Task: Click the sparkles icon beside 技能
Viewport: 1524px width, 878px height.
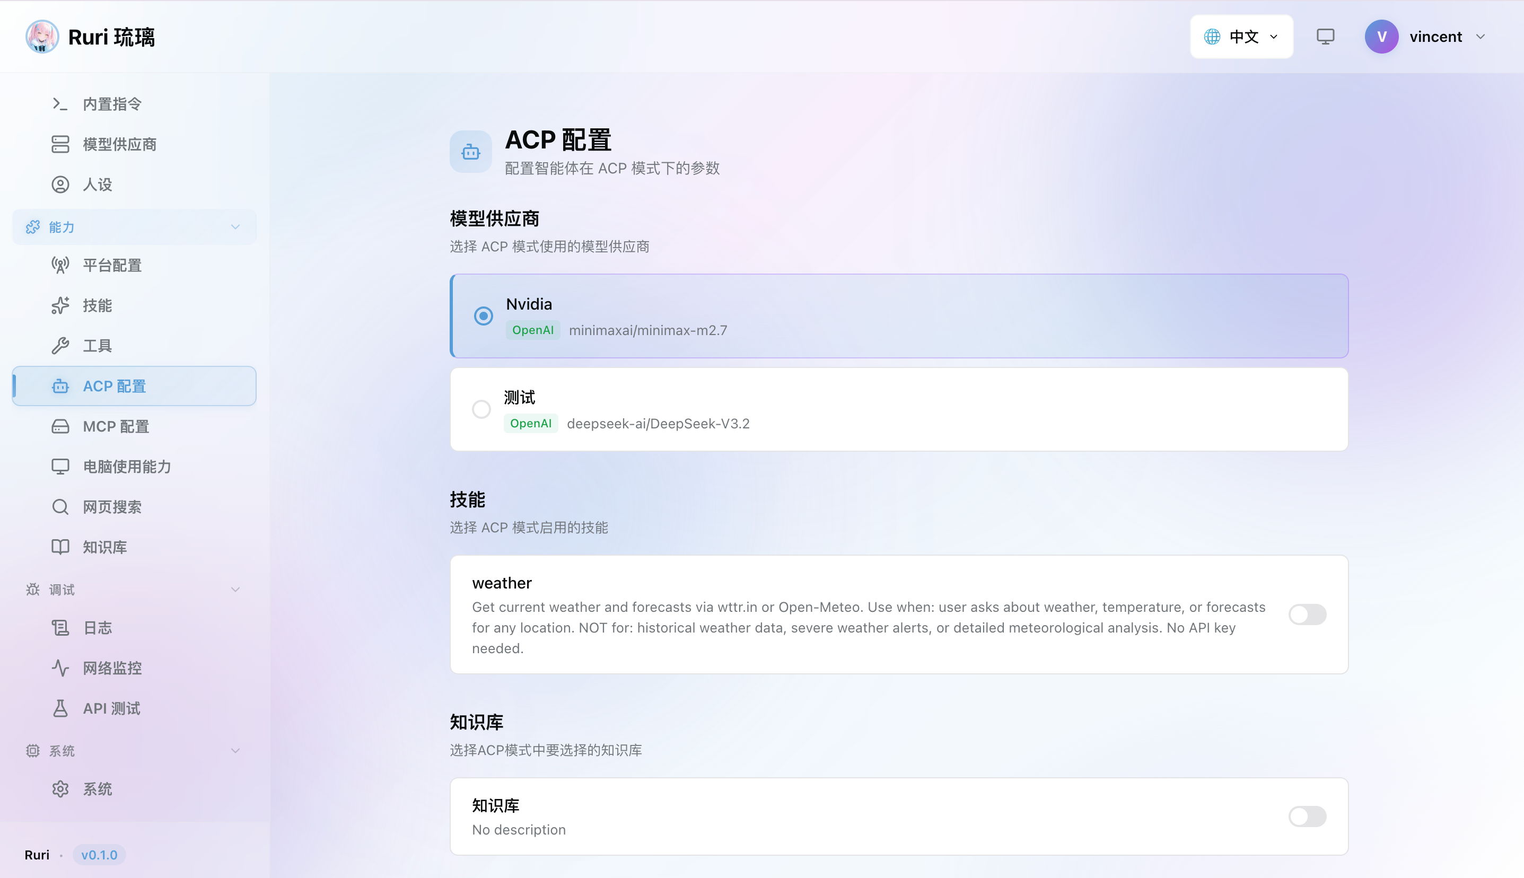Action: pos(60,305)
